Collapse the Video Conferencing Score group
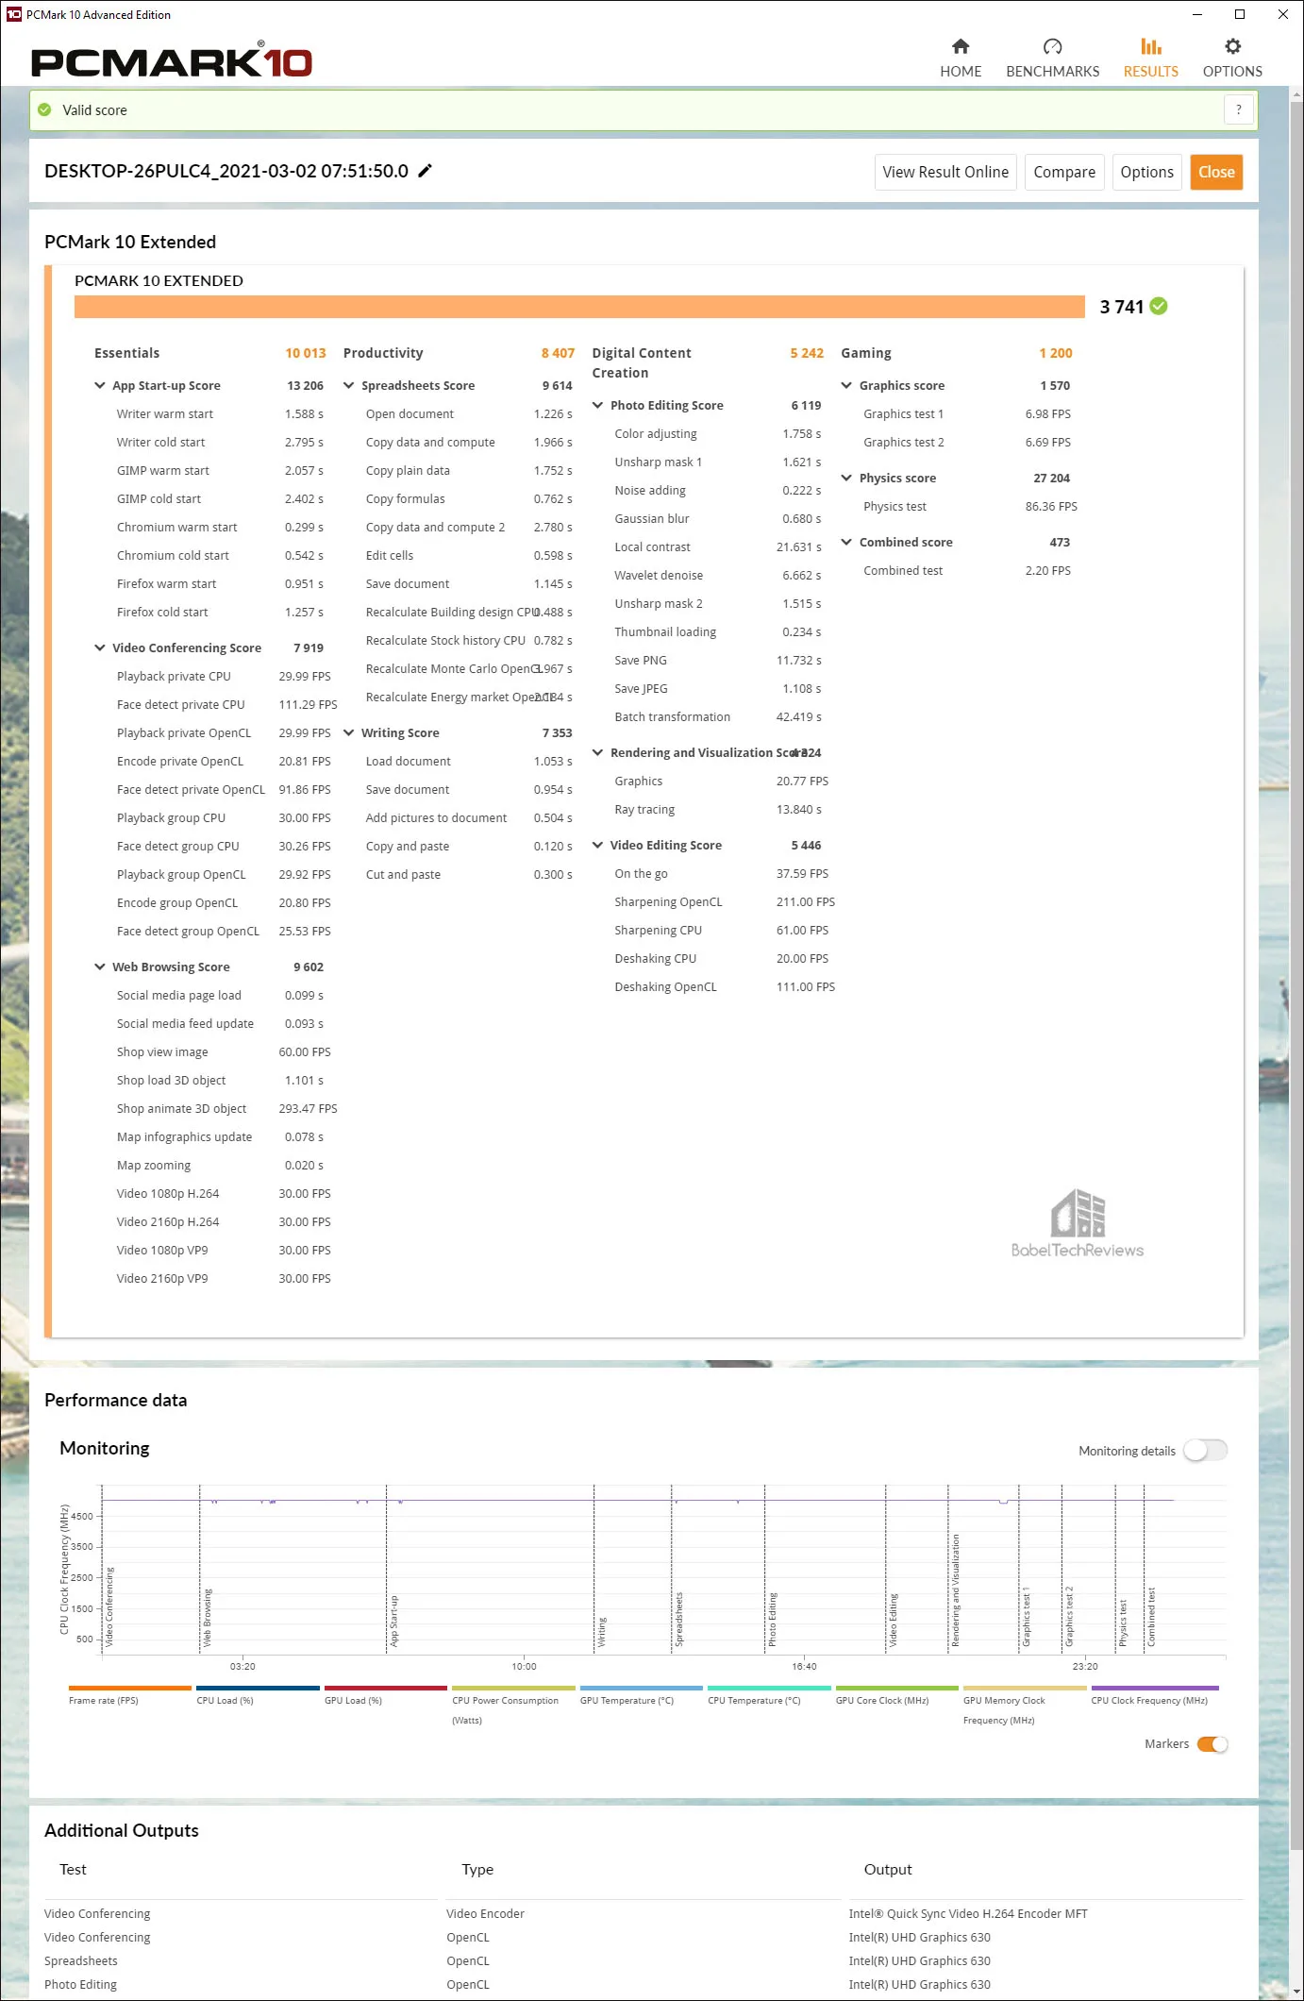This screenshot has height=2001, width=1304. tap(100, 647)
